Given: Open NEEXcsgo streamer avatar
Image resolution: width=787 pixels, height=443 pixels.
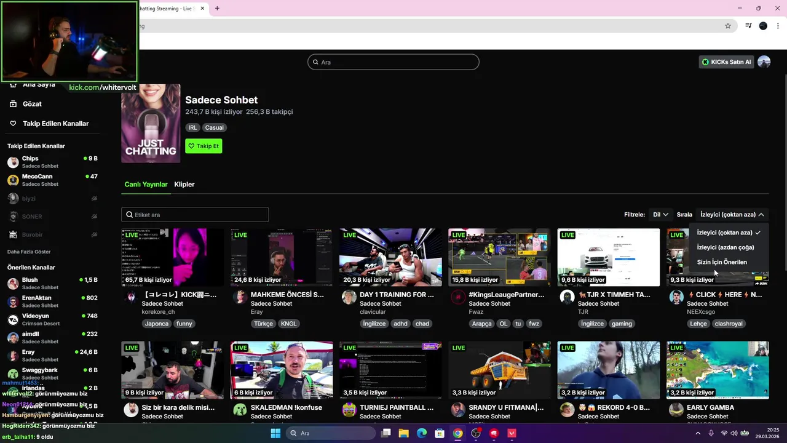Looking at the screenshot, I should (x=676, y=298).
